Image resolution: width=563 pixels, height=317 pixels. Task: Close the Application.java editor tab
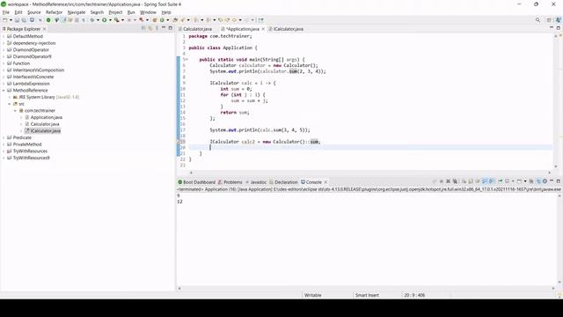263,29
